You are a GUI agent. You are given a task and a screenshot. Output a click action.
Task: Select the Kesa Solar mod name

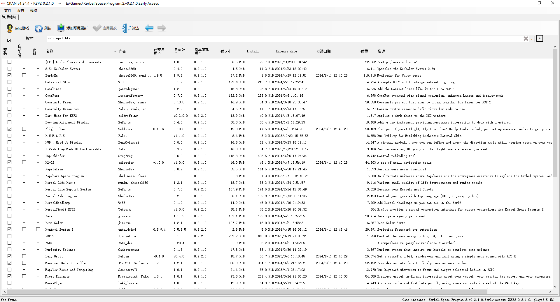54,223
